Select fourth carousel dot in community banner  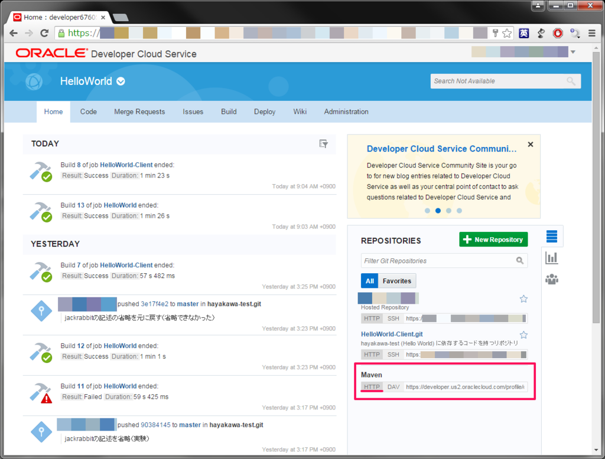tap(459, 211)
